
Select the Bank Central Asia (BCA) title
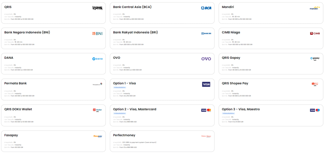[133, 7]
